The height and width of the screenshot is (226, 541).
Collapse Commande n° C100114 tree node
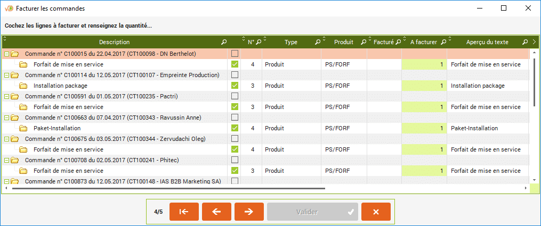click(6, 75)
